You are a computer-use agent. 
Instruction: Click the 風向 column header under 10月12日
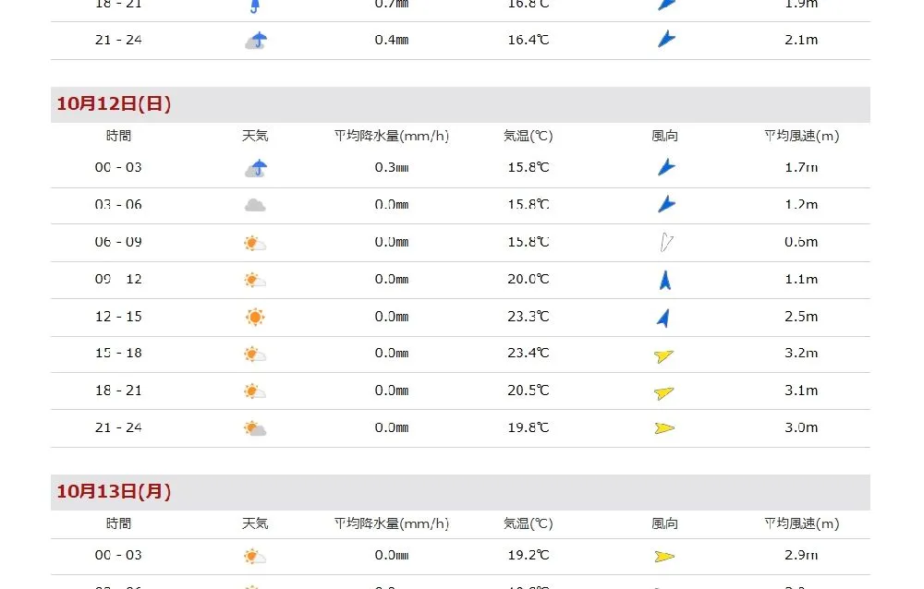(x=664, y=136)
